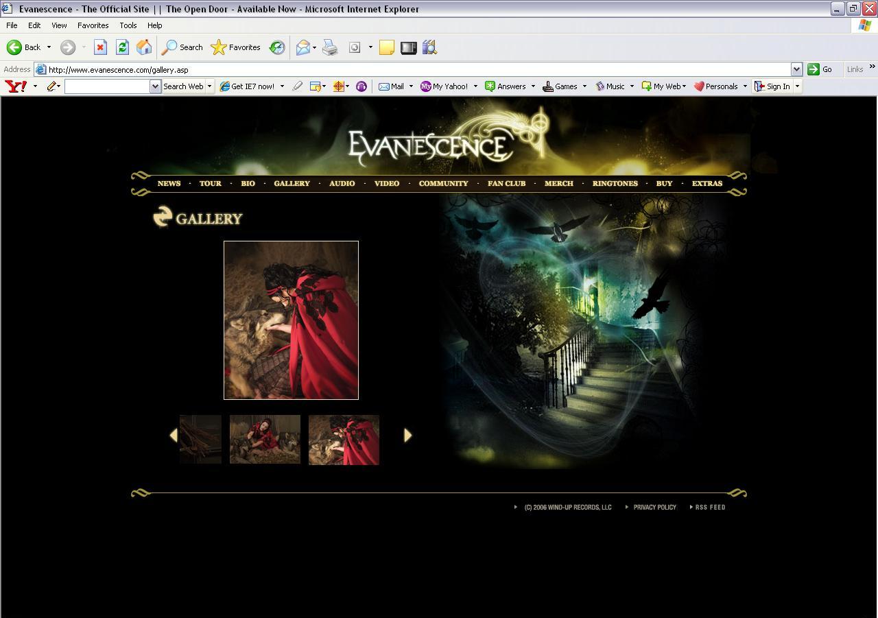Screen dimensions: 878x618
Task: Go to the TOUR page link
Action: (210, 184)
